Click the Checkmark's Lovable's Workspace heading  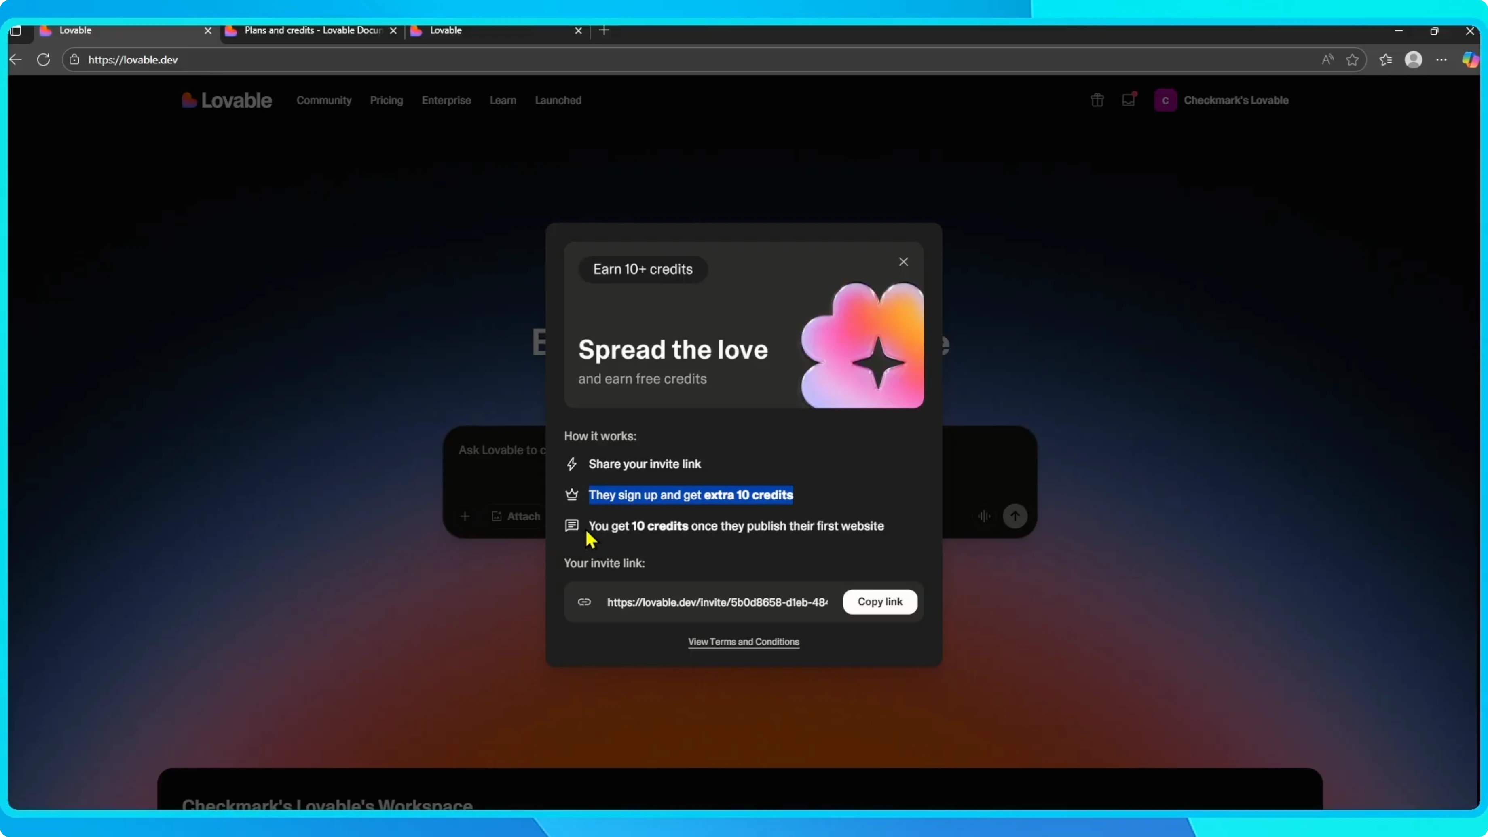(328, 805)
